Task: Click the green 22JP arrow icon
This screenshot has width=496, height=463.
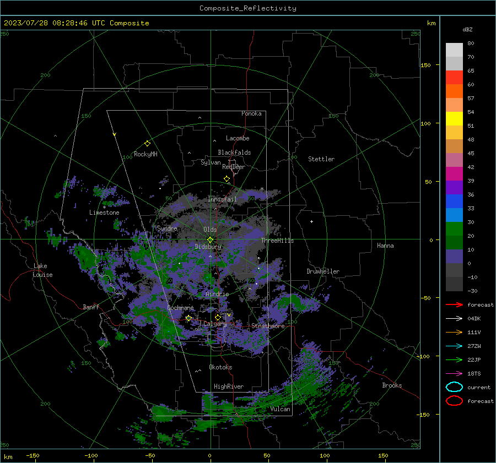Action: pos(454,359)
